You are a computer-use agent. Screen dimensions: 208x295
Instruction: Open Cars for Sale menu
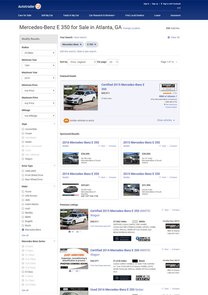[x=25, y=16]
